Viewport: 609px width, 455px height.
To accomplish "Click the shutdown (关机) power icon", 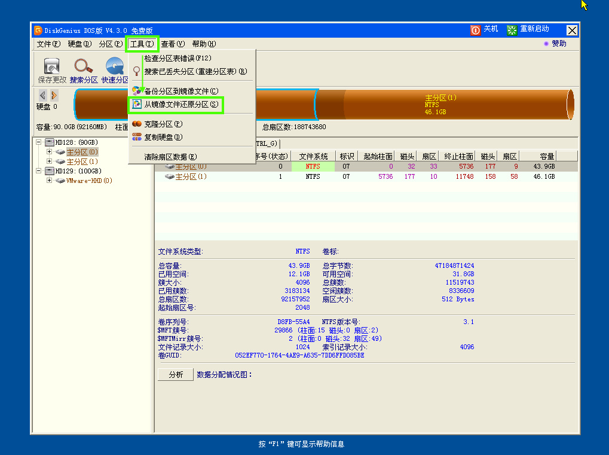I will pos(475,30).
